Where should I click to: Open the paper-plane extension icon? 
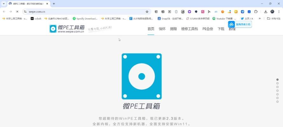pyautogui.click(x=183, y=12)
